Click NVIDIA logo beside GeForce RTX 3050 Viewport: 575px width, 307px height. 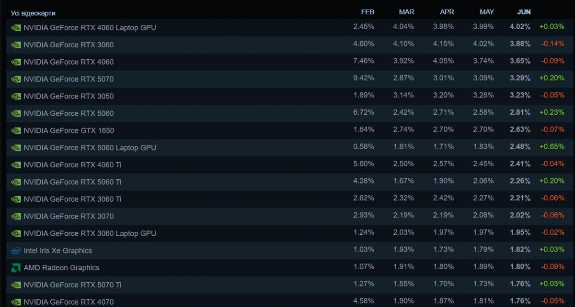[16, 96]
